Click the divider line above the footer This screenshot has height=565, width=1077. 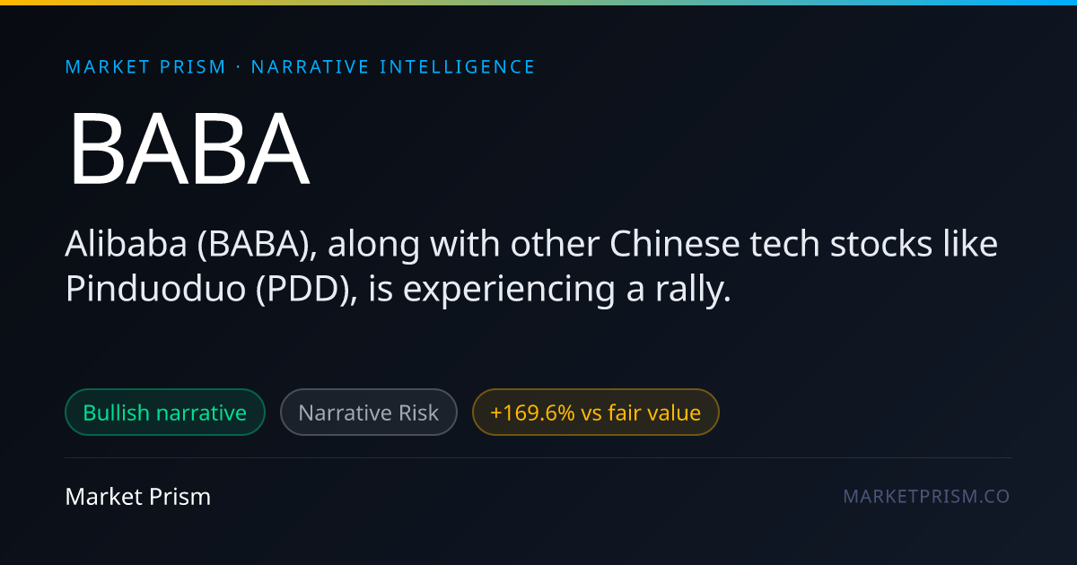[538, 458]
